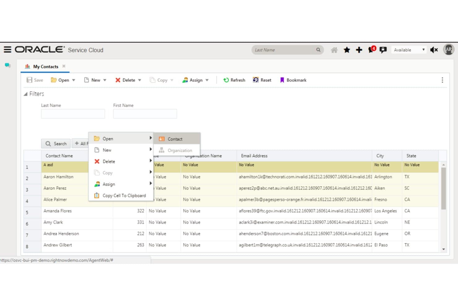Screen dimensions: 458x306
Task: Expand the toolbar Assign dropdown arrow
Action: coord(207,80)
